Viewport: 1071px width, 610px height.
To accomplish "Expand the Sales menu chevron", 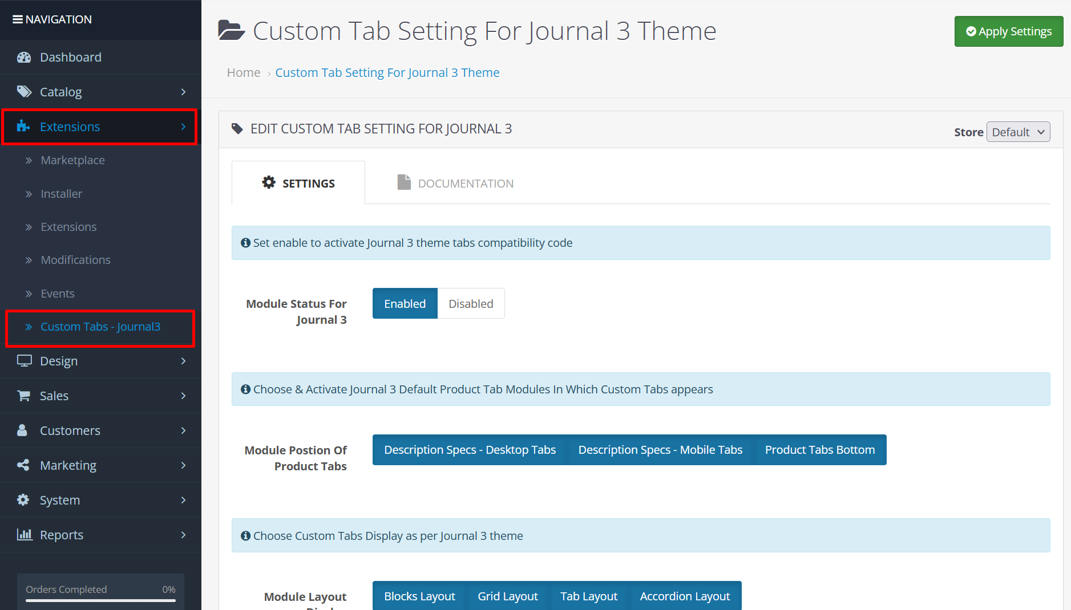I will coord(183,396).
